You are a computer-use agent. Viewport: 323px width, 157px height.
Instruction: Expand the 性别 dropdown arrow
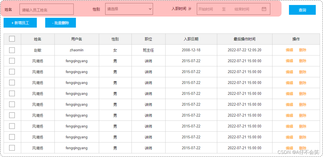coord(150,9)
